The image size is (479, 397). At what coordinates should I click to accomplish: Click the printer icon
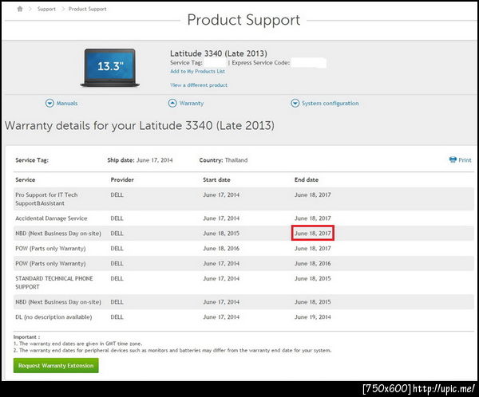coord(453,159)
